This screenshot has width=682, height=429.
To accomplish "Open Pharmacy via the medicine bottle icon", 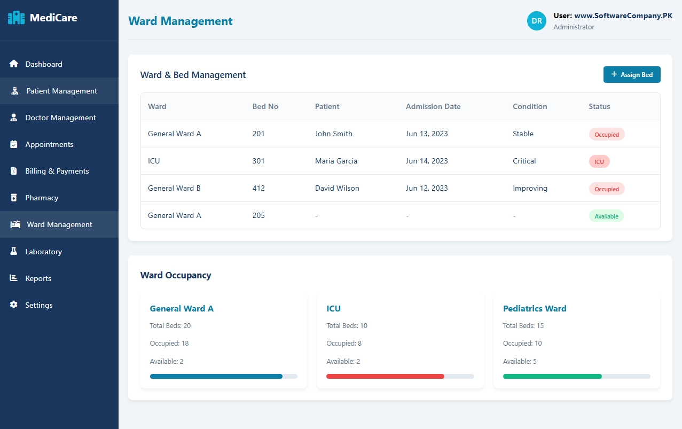I will coord(13,197).
